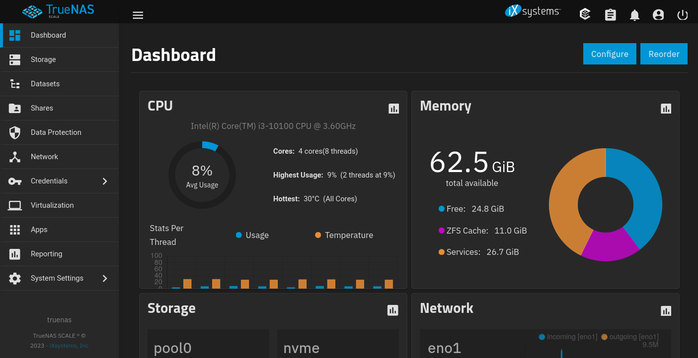Open the Dashboard menu item
The height and width of the screenshot is (358, 698).
[60, 35]
